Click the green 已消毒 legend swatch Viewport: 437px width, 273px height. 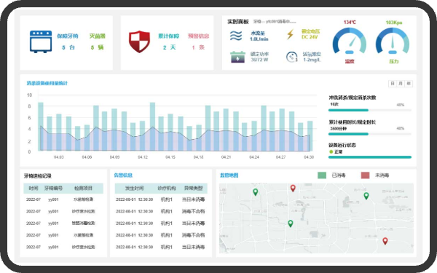[322, 175]
